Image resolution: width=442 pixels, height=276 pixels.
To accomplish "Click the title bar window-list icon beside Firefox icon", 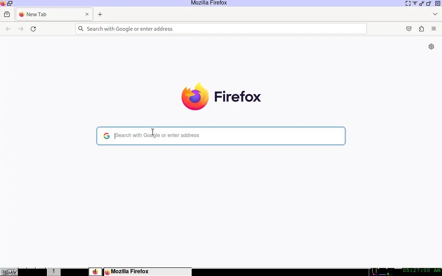I will tap(10, 3).
